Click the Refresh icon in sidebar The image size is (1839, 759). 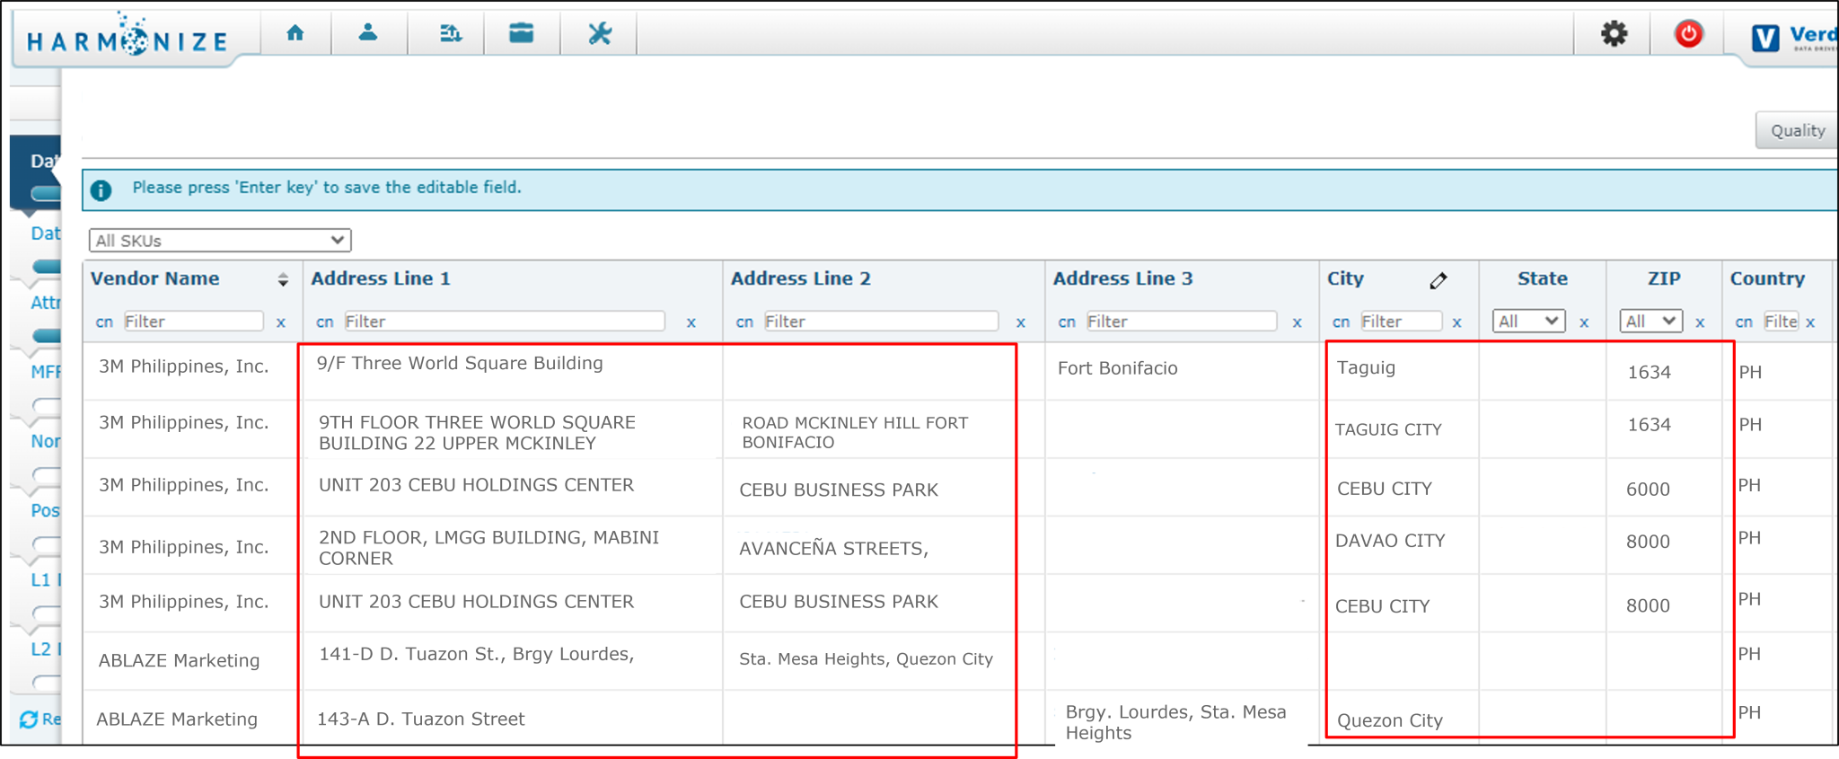point(29,719)
